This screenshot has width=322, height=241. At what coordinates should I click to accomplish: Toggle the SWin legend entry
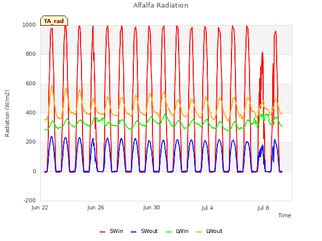click(x=111, y=231)
